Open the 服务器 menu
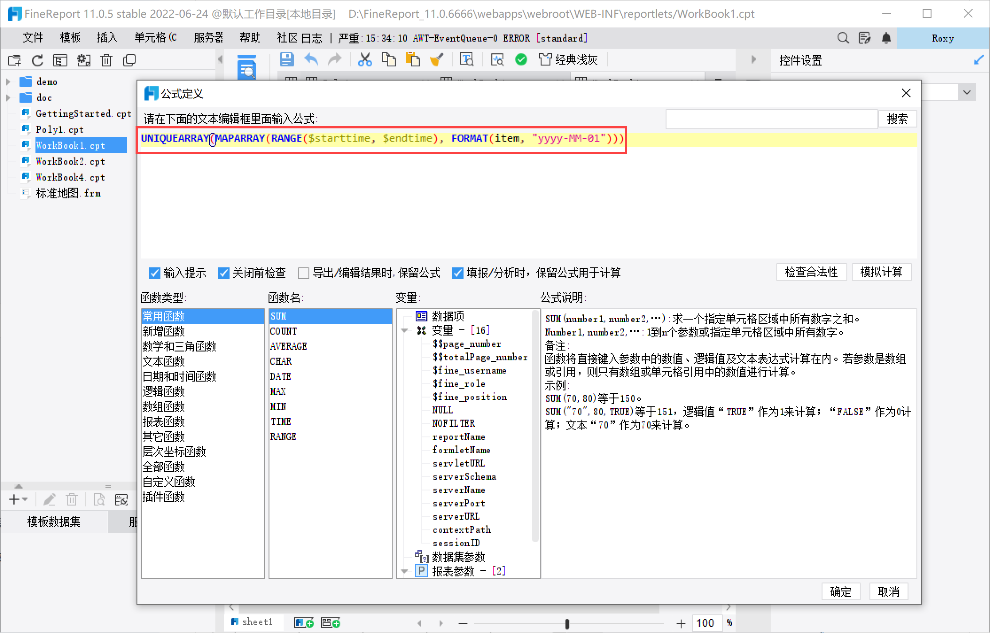This screenshot has height=633, width=990. [x=208, y=38]
